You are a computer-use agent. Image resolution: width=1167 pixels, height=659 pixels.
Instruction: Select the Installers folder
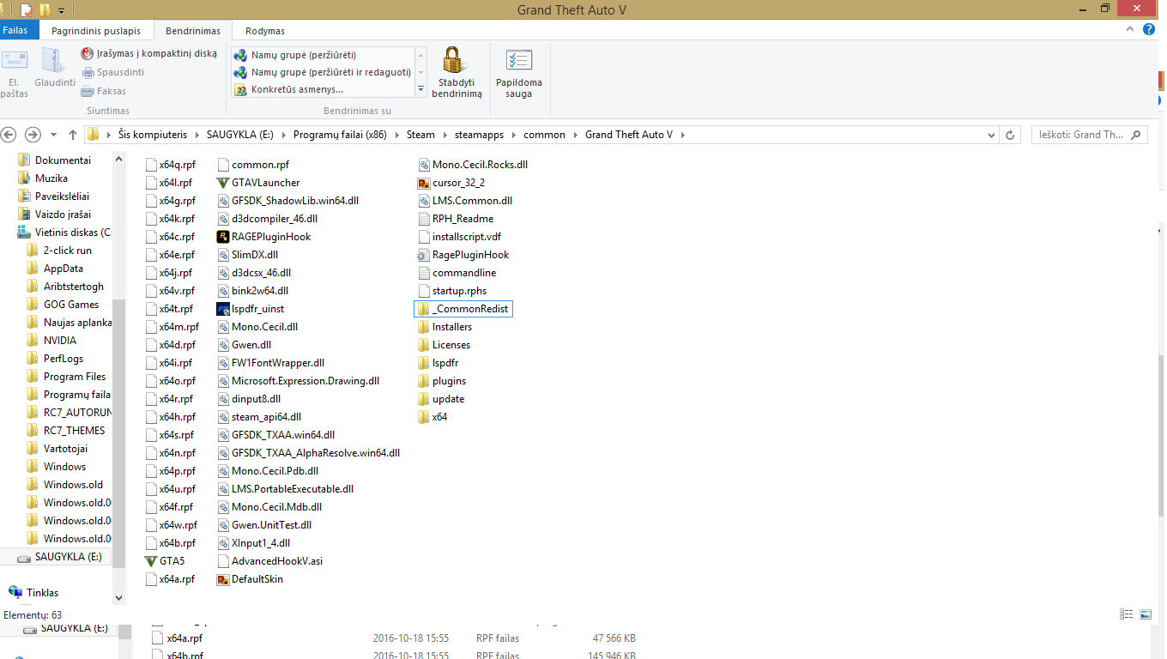click(444, 327)
